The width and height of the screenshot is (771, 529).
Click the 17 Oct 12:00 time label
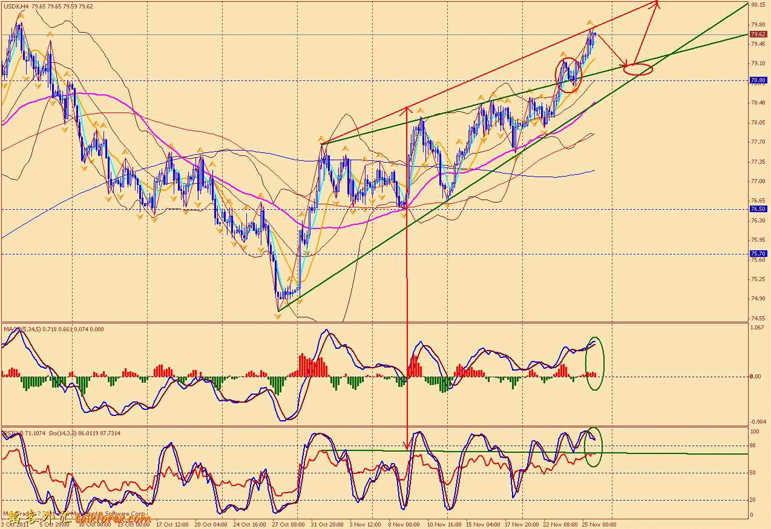pyautogui.click(x=172, y=525)
